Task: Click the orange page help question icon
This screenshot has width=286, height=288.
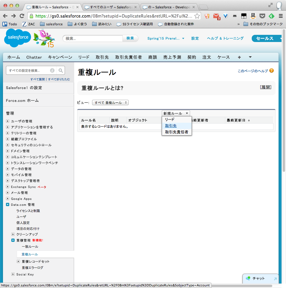Action: point(271,71)
